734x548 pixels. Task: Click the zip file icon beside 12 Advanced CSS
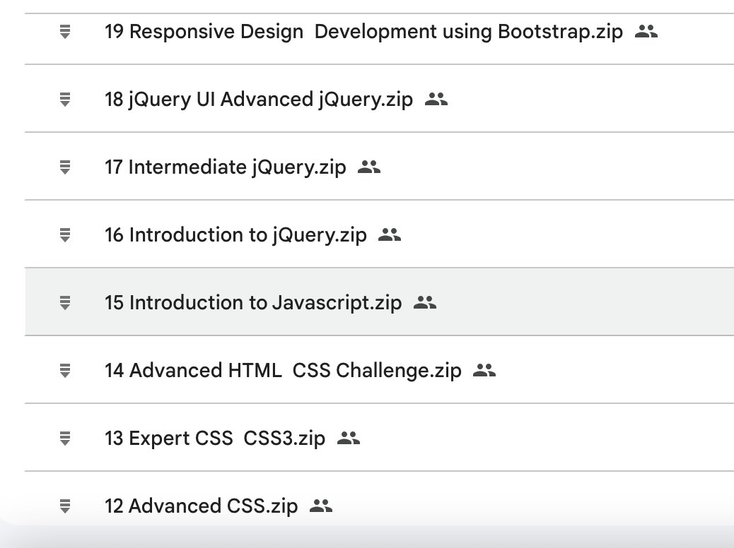coord(65,506)
